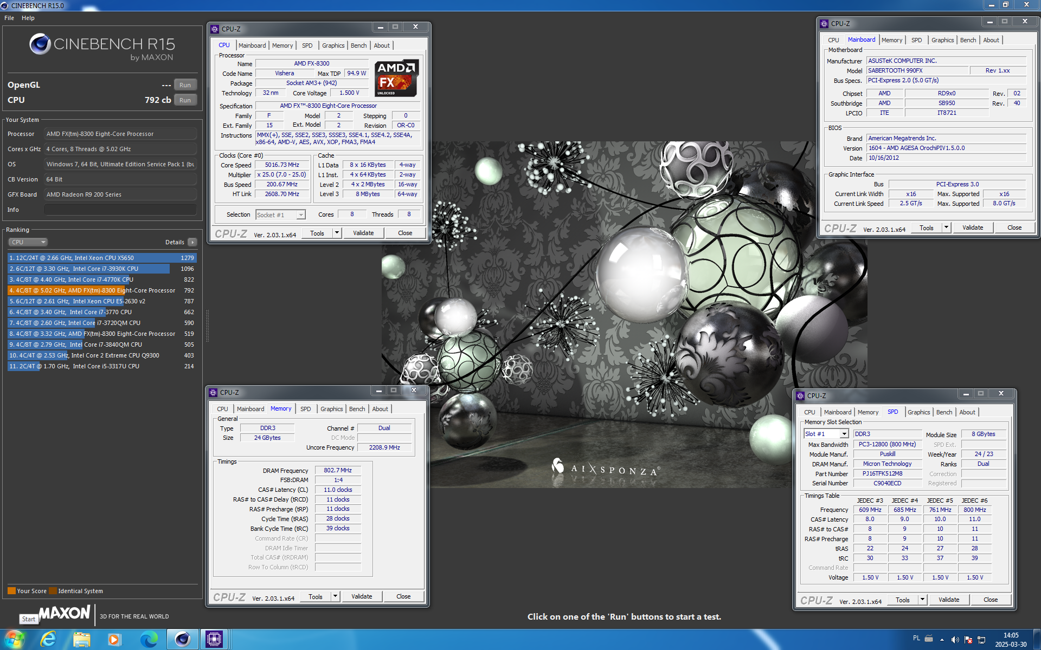Open the ranking CPU dropdown
Image resolution: width=1041 pixels, height=650 pixels.
28,242
